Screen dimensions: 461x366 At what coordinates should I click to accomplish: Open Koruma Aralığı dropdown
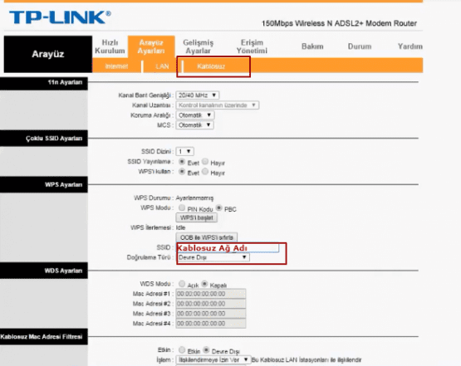point(195,115)
